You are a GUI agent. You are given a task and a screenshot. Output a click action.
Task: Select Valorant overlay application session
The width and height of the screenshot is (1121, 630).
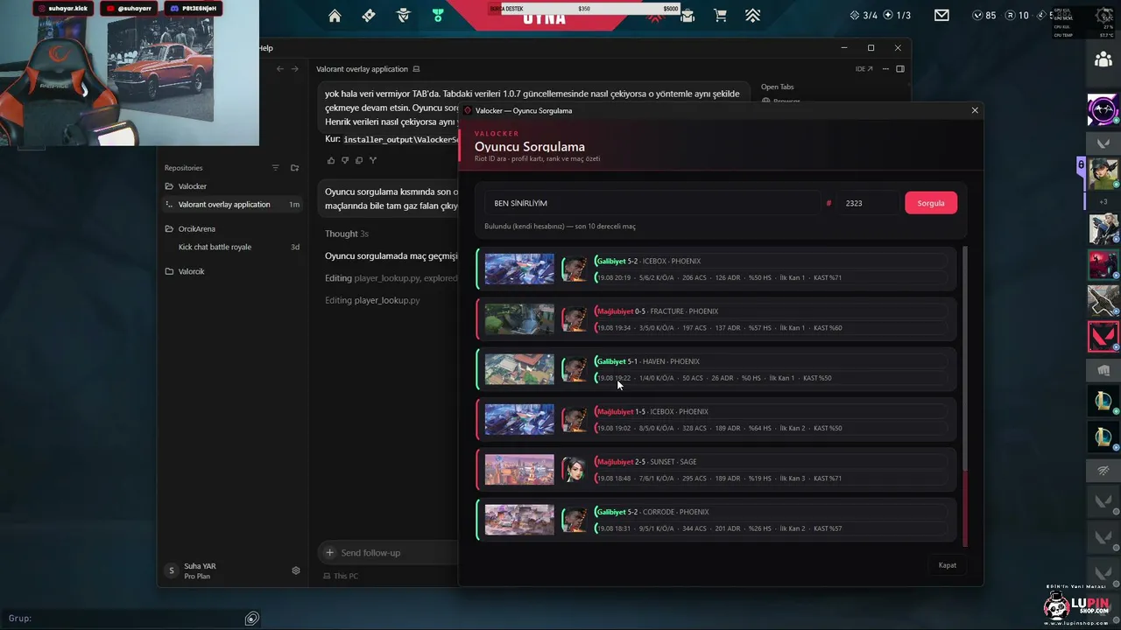[x=232, y=205]
